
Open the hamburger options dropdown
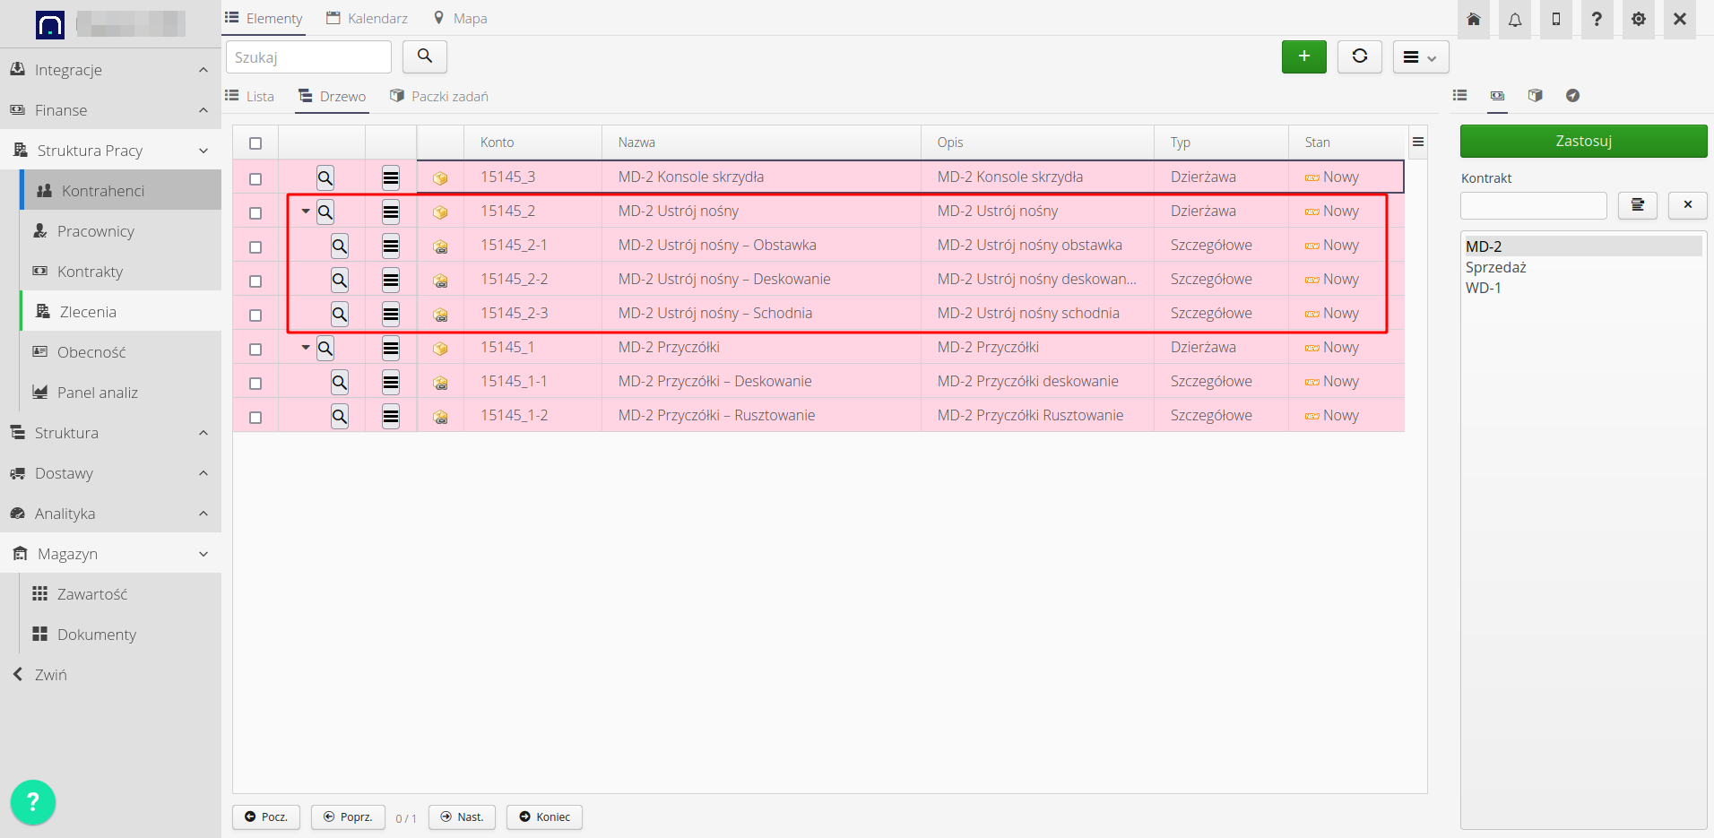point(1420,57)
